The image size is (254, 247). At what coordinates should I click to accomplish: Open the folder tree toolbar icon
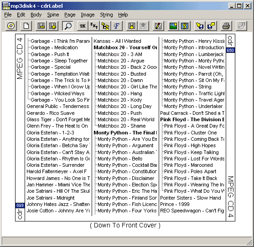tap(105, 26)
